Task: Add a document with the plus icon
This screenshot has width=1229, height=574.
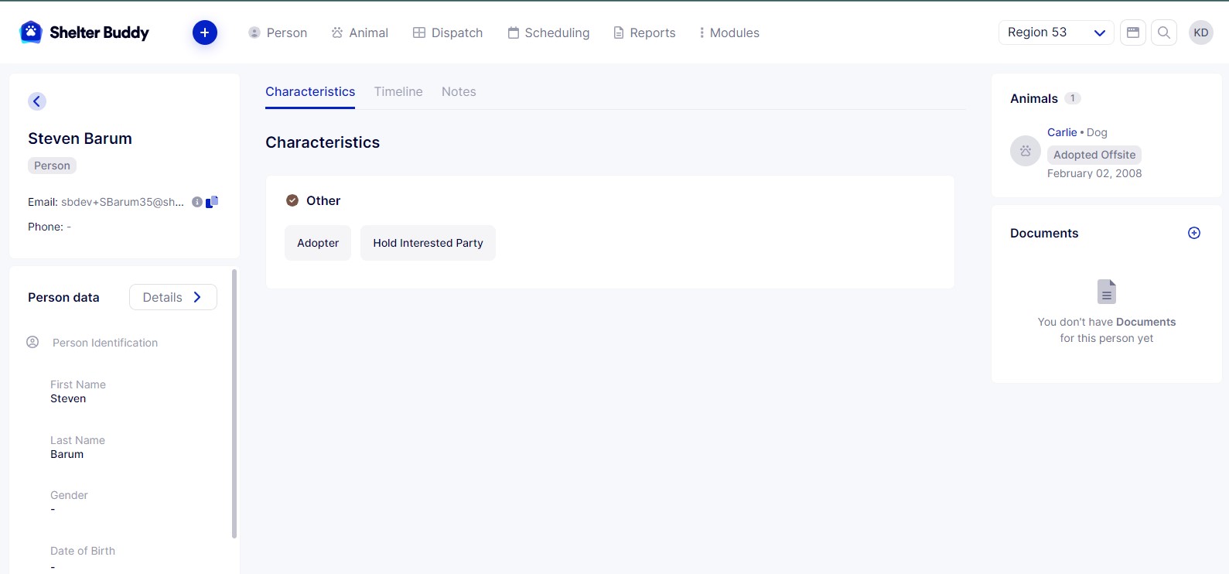Action: 1194,233
